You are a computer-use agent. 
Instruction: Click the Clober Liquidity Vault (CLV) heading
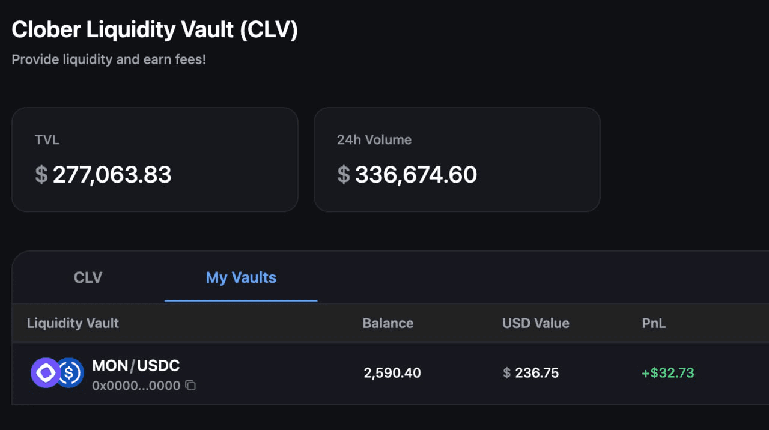point(154,30)
